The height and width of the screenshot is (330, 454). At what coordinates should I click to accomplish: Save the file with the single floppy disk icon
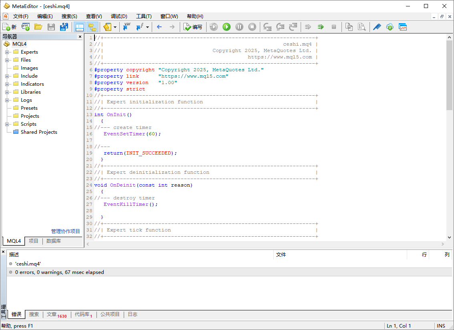[51, 27]
